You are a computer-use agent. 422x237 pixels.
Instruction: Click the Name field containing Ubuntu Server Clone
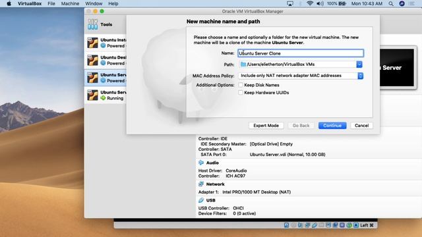tap(301, 53)
